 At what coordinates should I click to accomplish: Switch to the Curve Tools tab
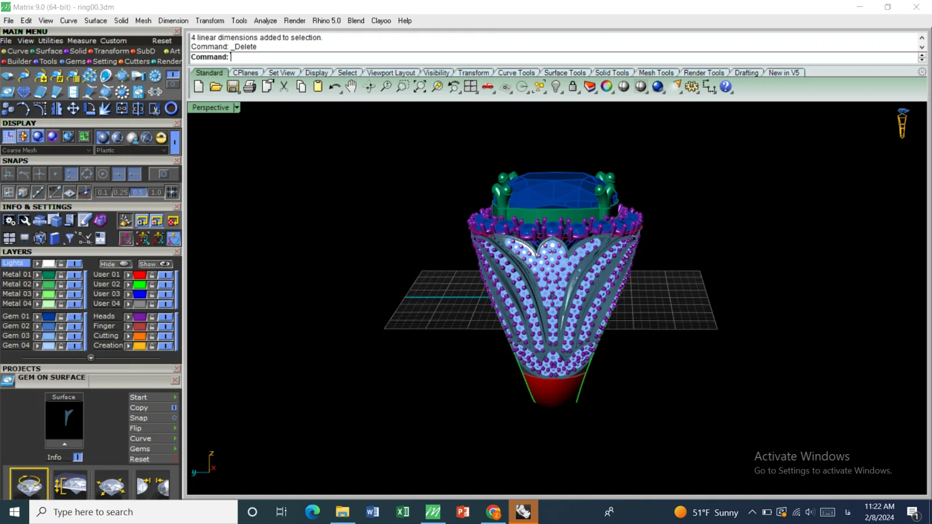(x=516, y=73)
